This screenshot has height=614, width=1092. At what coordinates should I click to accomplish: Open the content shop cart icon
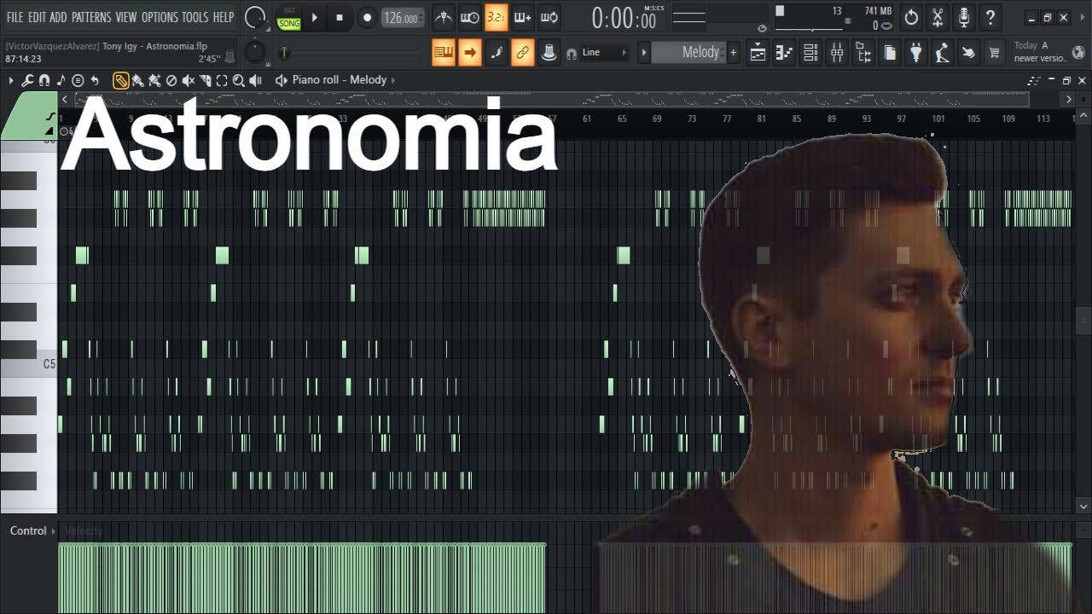pos(994,54)
